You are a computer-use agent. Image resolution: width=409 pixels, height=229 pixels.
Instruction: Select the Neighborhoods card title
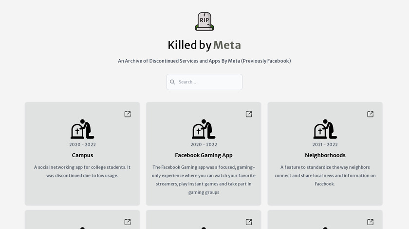[x=325, y=155]
